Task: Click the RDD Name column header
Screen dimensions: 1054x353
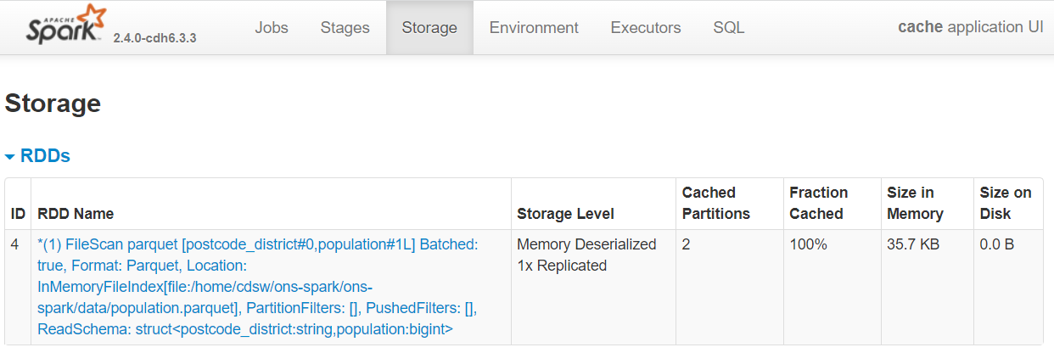Action: coord(76,213)
